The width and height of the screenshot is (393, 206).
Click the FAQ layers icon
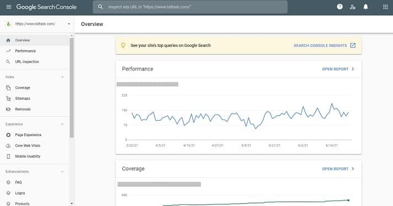(x=8, y=182)
